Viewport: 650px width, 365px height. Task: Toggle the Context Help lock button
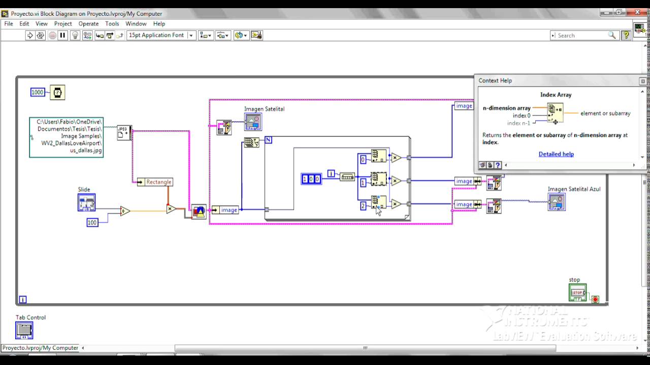(490, 165)
